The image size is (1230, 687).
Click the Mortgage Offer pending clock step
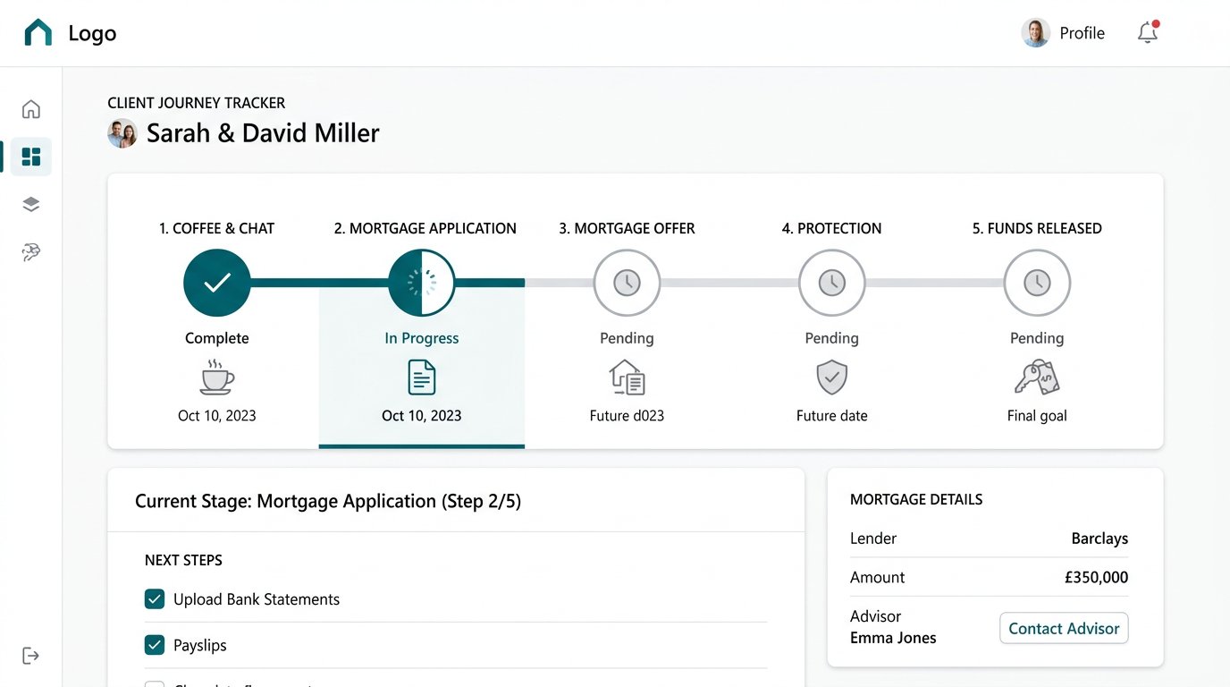(627, 282)
